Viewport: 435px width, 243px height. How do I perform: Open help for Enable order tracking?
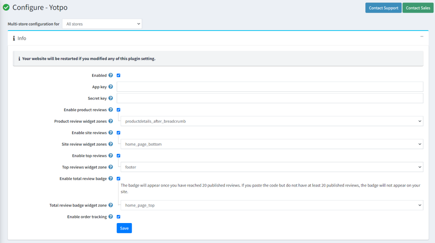tap(111, 216)
